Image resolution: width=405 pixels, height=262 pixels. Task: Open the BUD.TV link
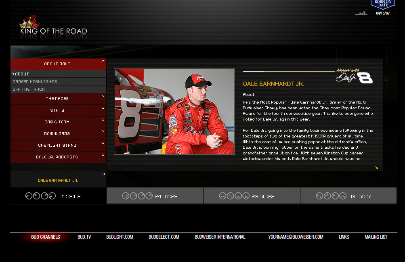[84, 237]
